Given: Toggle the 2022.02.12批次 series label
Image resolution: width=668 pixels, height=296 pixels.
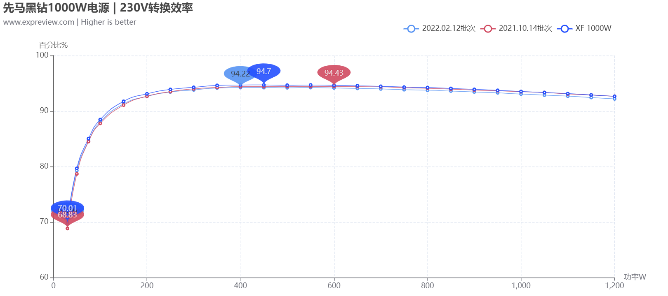Looking at the screenshot, I should 449,28.
